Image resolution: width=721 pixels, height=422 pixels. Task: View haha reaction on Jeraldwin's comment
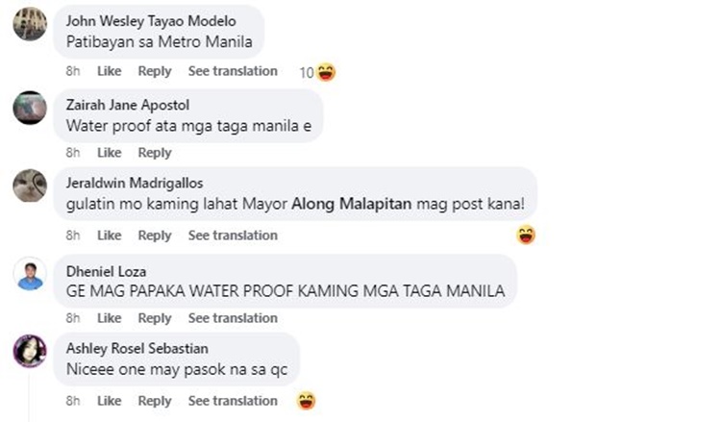tap(526, 235)
